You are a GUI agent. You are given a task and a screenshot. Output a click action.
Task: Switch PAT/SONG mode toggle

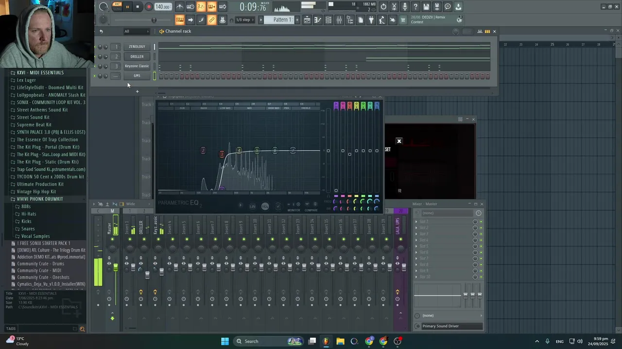pyautogui.click(x=117, y=6)
